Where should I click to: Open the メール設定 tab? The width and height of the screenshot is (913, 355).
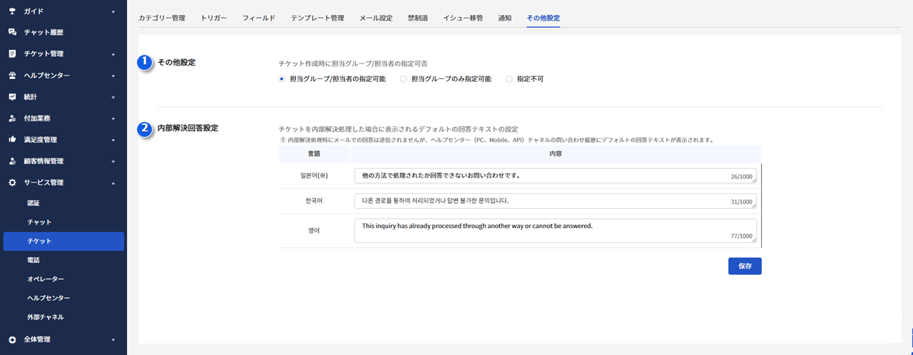coord(376,17)
